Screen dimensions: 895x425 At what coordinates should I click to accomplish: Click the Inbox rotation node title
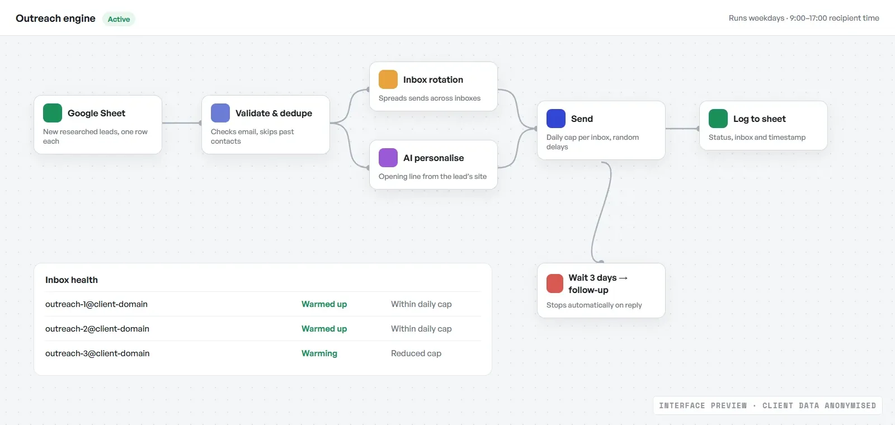[433, 79]
